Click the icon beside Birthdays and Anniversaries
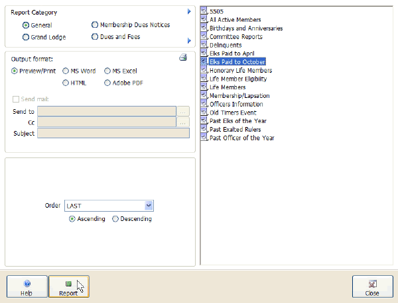This screenshot has width=398, height=303. point(204,28)
